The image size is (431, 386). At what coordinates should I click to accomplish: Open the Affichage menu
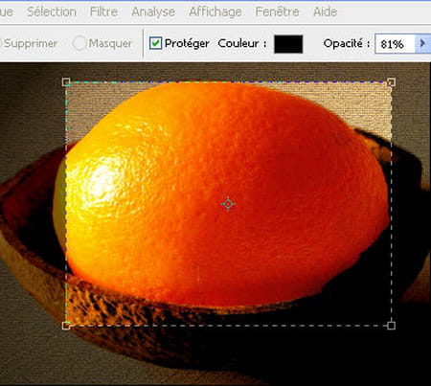click(x=215, y=12)
